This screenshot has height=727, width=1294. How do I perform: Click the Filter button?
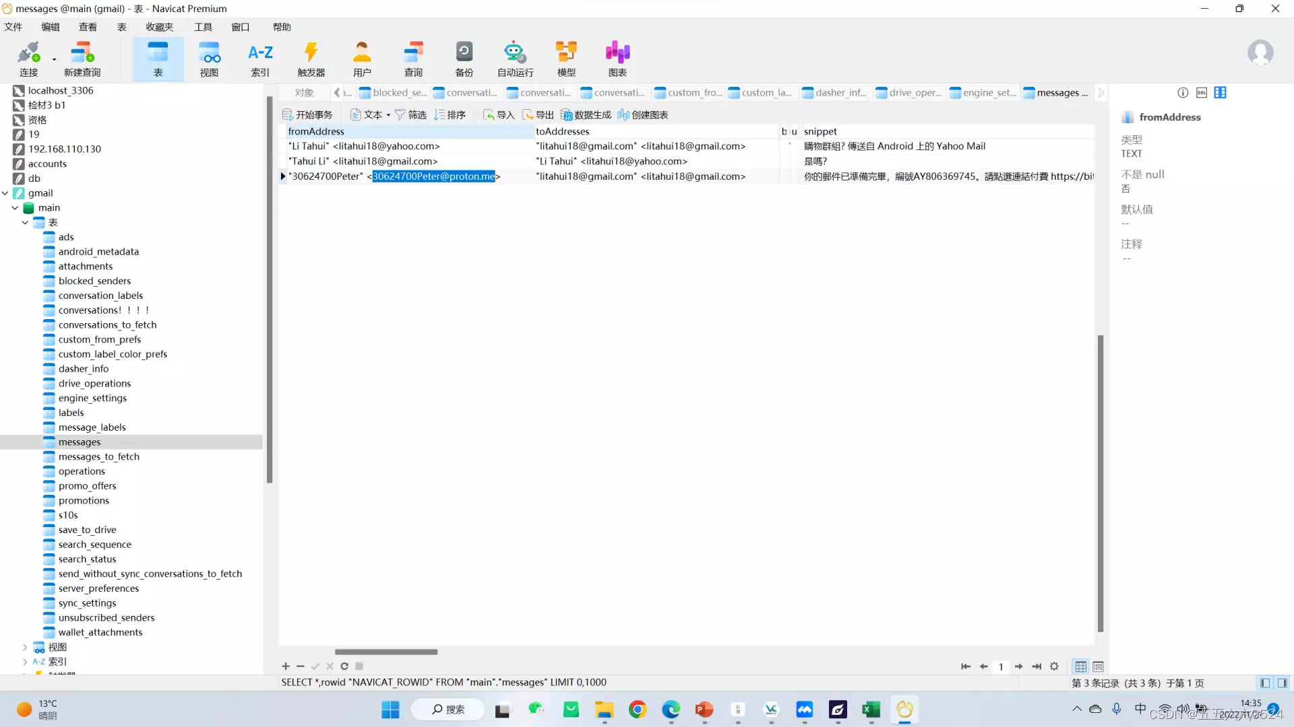pos(410,115)
